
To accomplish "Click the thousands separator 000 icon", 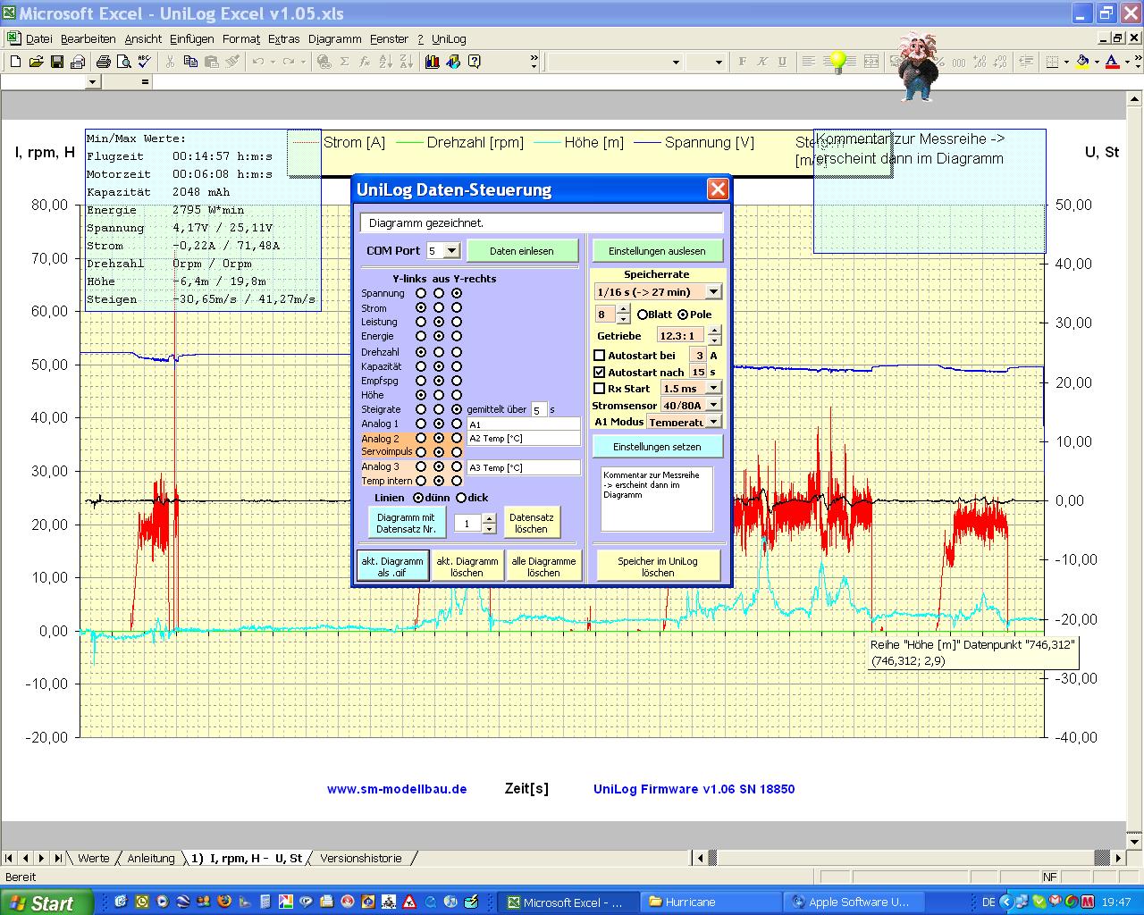I will [x=959, y=62].
